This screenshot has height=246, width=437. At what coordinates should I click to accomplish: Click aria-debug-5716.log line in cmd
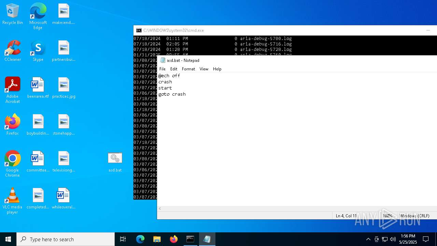212,44
